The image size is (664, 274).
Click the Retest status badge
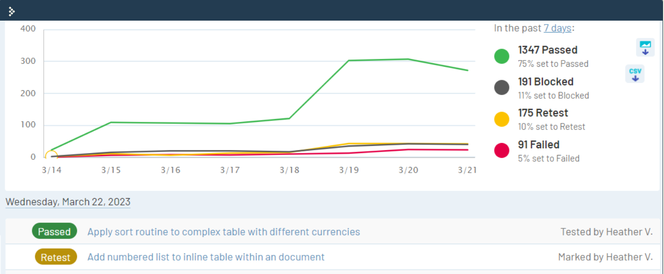55,257
